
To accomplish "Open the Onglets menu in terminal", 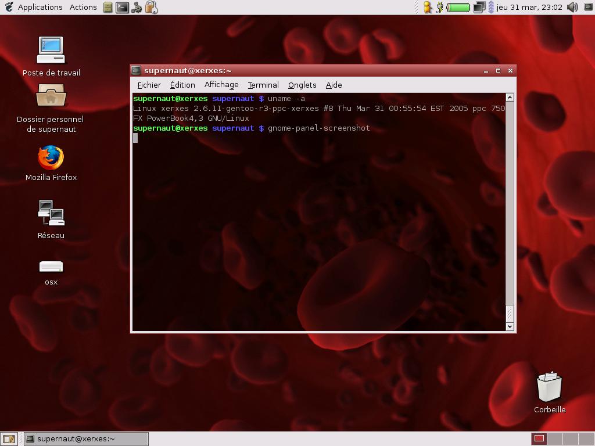I will point(302,85).
